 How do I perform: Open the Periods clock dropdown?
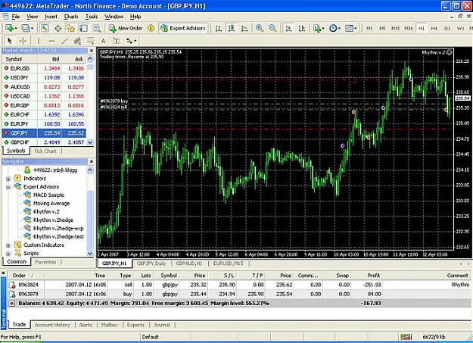[335, 28]
